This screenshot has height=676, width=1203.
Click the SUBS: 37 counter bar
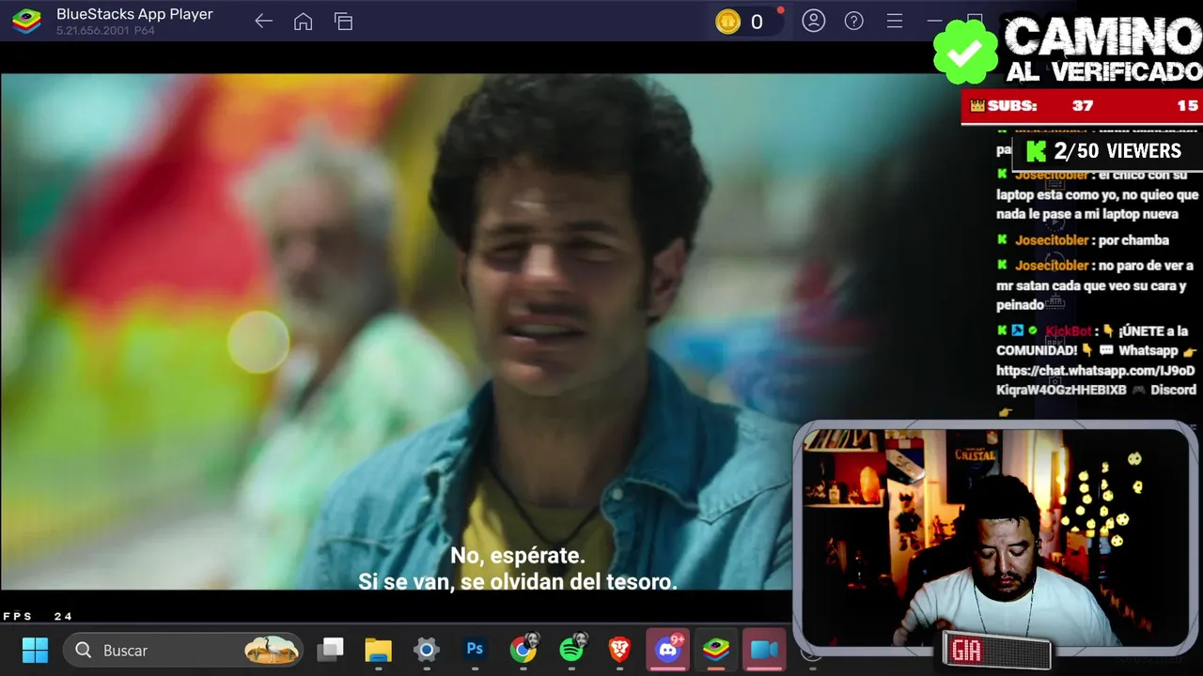(1081, 106)
